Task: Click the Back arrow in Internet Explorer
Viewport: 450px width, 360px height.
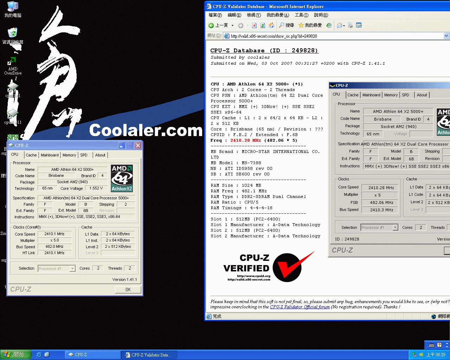Action: (x=211, y=25)
